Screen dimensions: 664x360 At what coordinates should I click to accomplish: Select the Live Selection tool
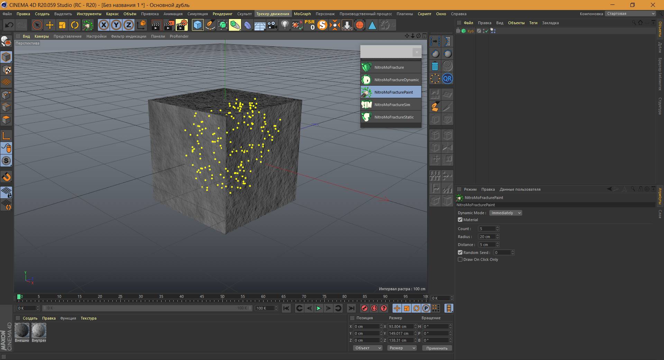(x=37, y=25)
